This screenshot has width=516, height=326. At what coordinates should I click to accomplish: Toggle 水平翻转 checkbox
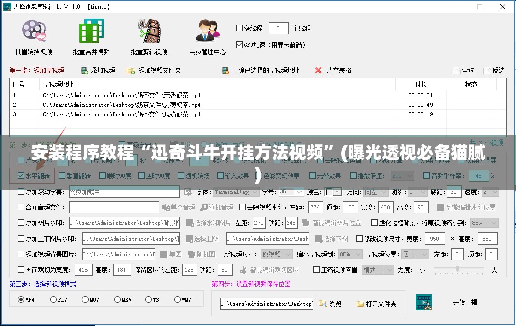(21, 176)
